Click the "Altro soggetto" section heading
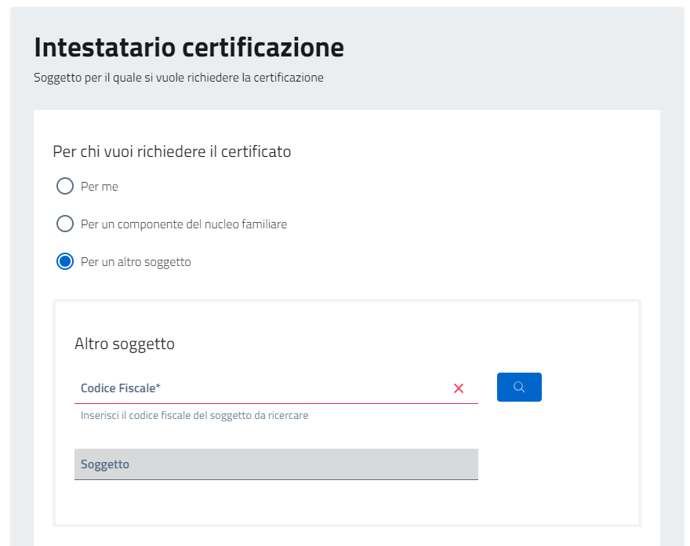The width and height of the screenshot is (690, 546). [x=125, y=344]
